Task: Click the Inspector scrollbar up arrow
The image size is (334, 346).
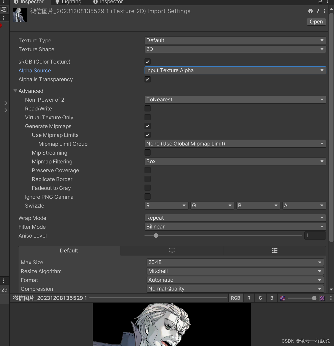Action: 331,9
